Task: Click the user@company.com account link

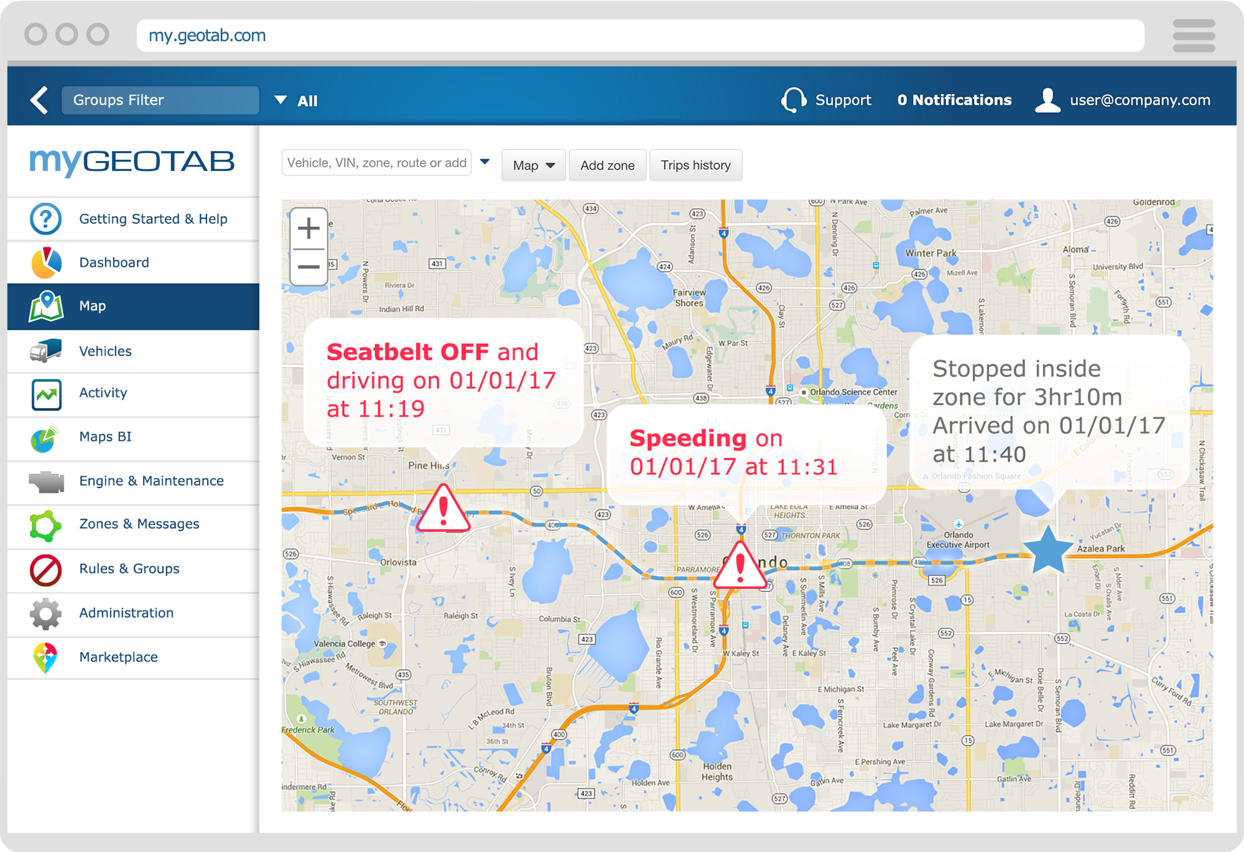Action: point(1140,100)
